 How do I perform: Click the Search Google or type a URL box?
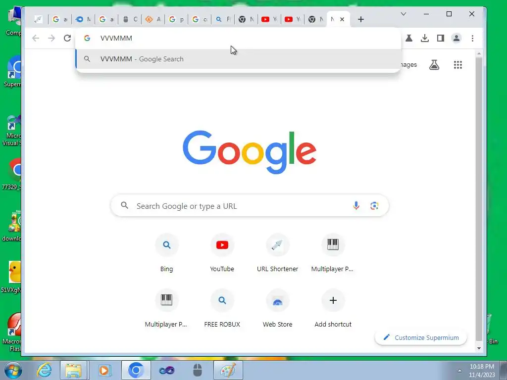tap(250, 205)
